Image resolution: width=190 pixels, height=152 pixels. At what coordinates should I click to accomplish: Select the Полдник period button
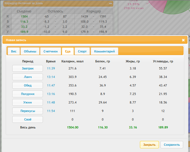pyautogui.click(x=28, y=94)
